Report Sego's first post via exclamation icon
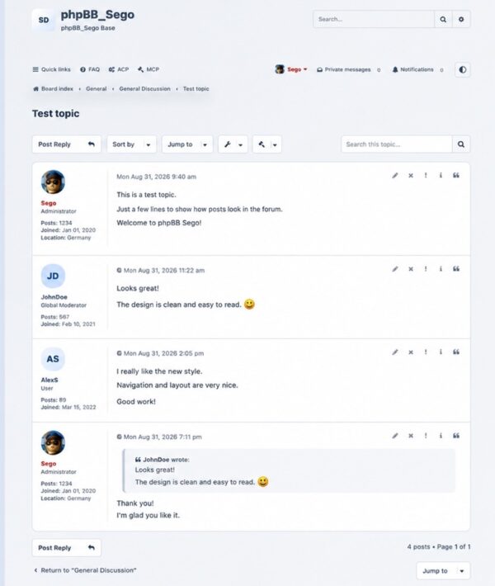Viewport: 495px width, 586px height. coord(426,175)
